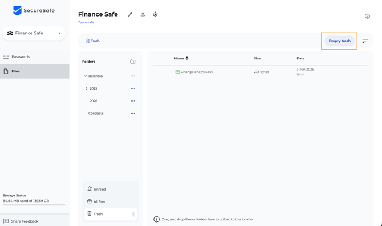Open the 2026 folder more options

(132, 101)
